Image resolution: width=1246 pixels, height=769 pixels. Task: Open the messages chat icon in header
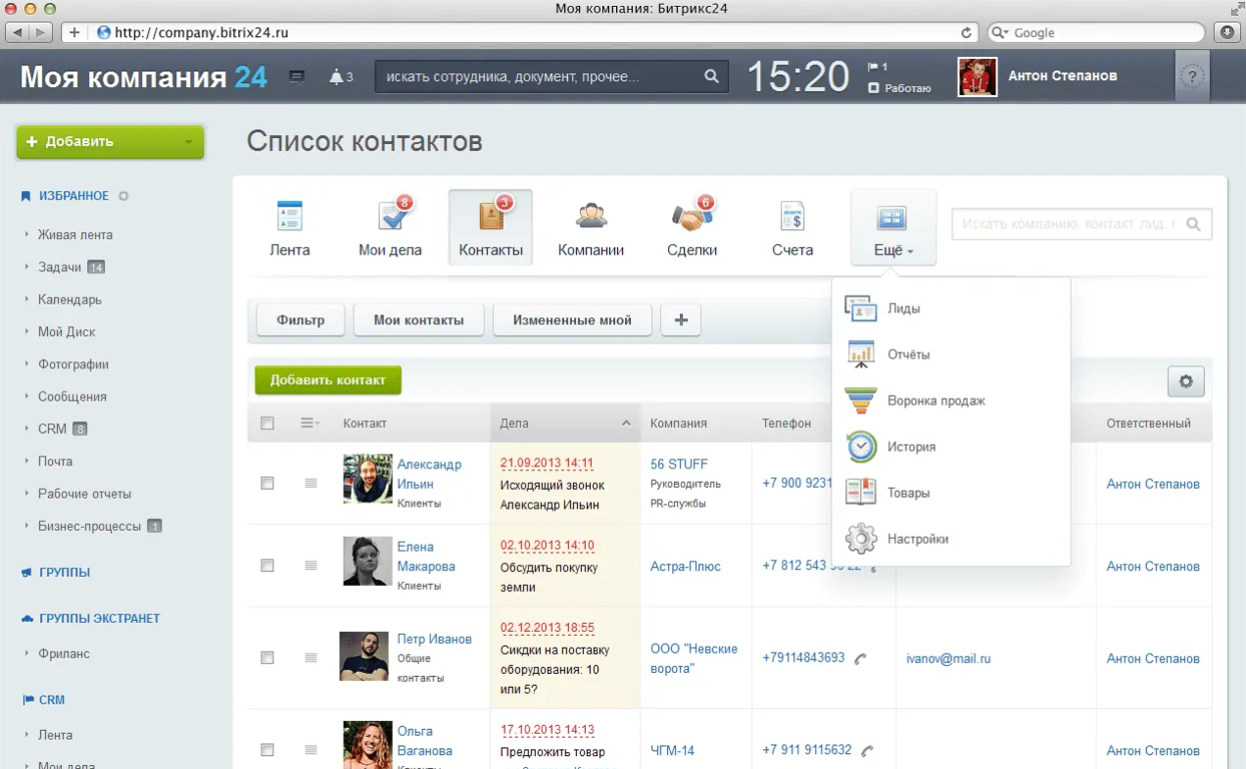click(297, 77)
